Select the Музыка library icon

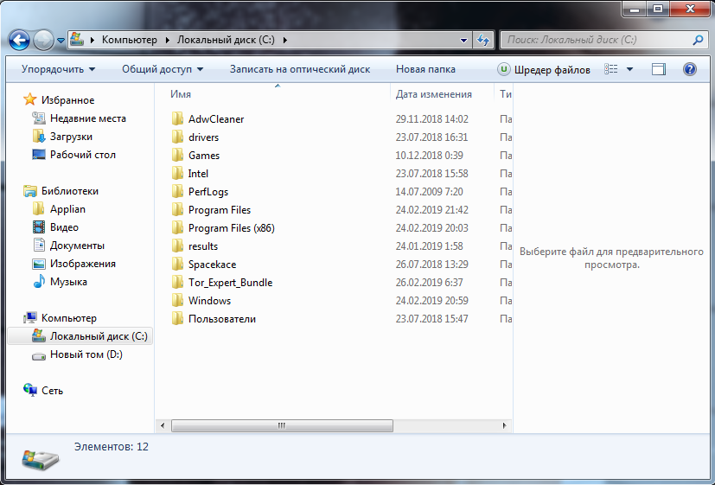pos(39,282)
